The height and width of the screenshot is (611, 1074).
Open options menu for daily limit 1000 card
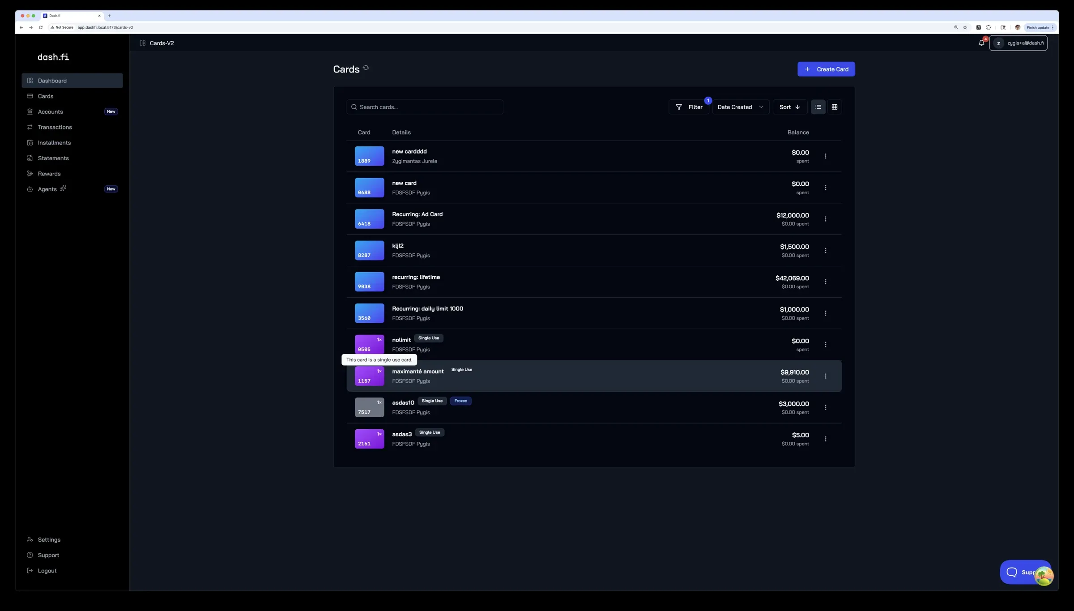click(825, 313)
